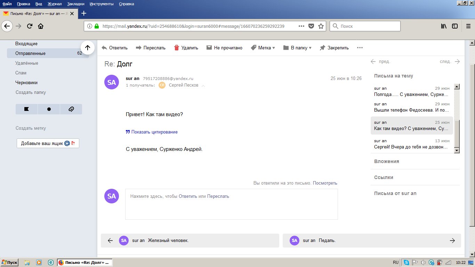The width and height of the screenshot is (475, 267).
Task: Bookmark this page with the star icon
Action: 321,26
